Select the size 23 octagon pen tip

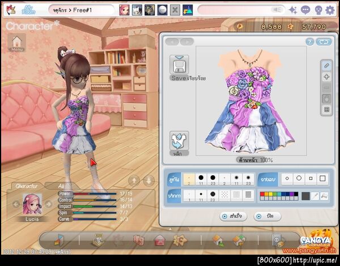(212, 196)
